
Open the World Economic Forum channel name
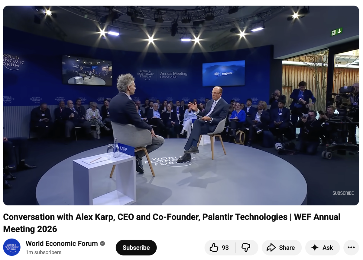(62, 243)
